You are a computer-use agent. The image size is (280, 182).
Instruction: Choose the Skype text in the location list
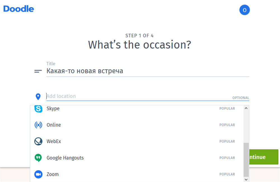[x=53, y=108]
